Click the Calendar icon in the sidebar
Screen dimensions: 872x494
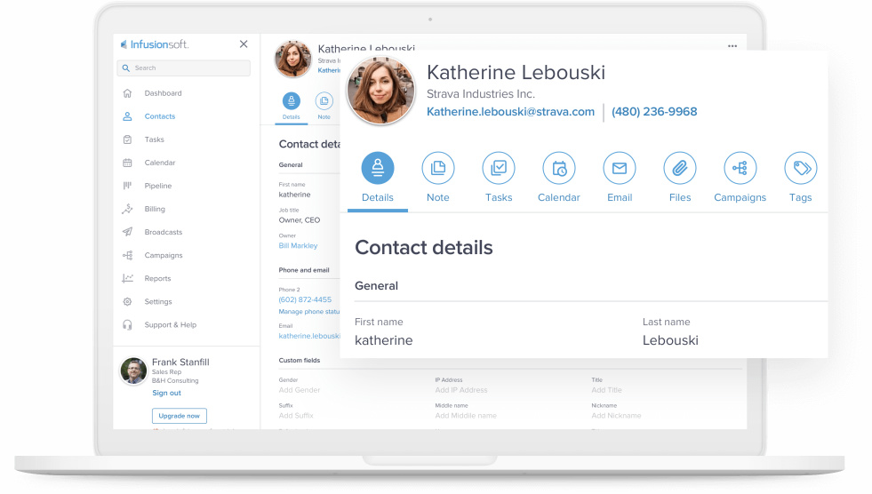point(127,163)
